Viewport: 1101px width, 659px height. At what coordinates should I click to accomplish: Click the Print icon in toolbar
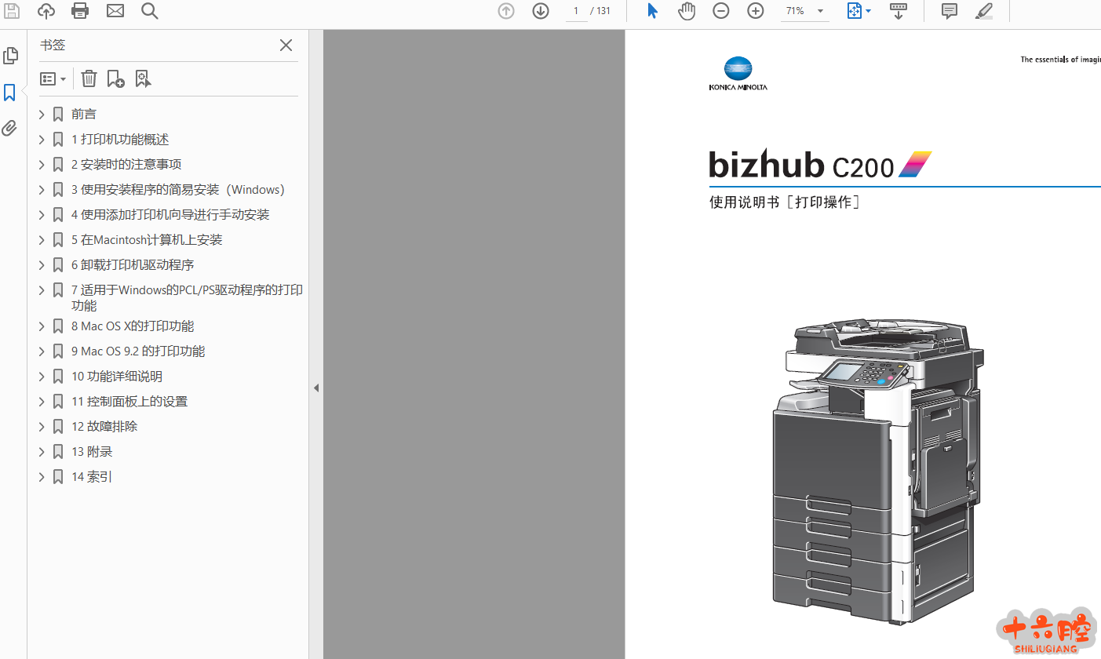[x=80, y=11]
